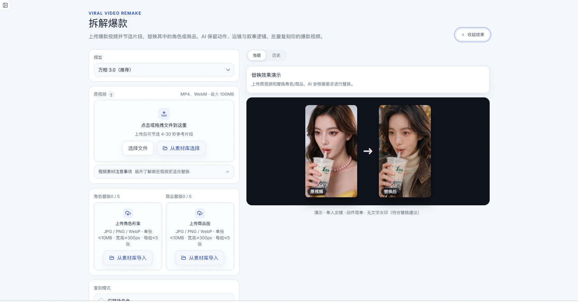The height and width of the screenshot is (302, 578).
Task: Expand the 视频素材注意事项 section
Action: point(164,172)
